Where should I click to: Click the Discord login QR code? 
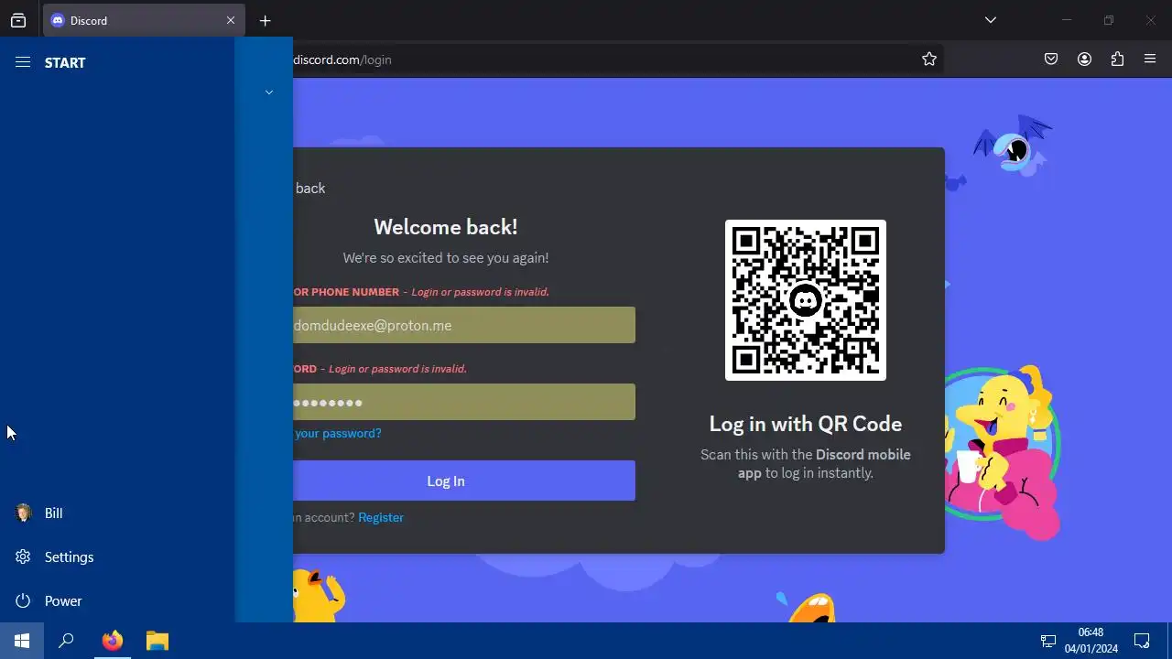[x=806, y=300]
